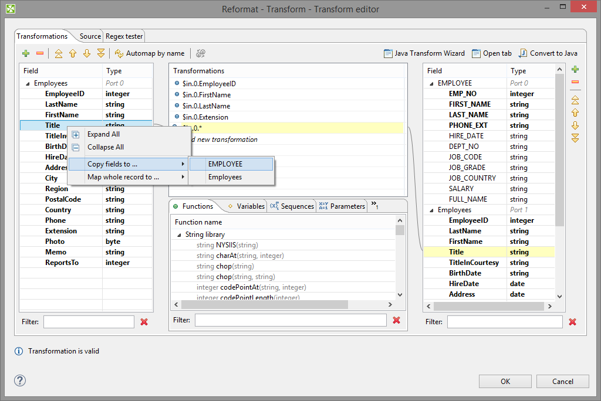
Task: Collapse the EMPLOYEE node in right panel
Action: [x=431, y=84]
